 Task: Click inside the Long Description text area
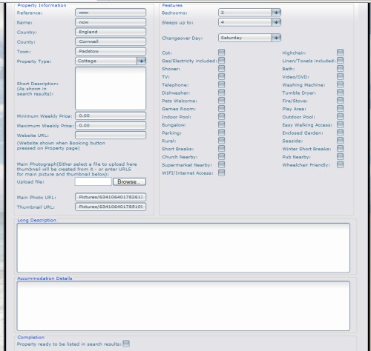tap(183, 248)
